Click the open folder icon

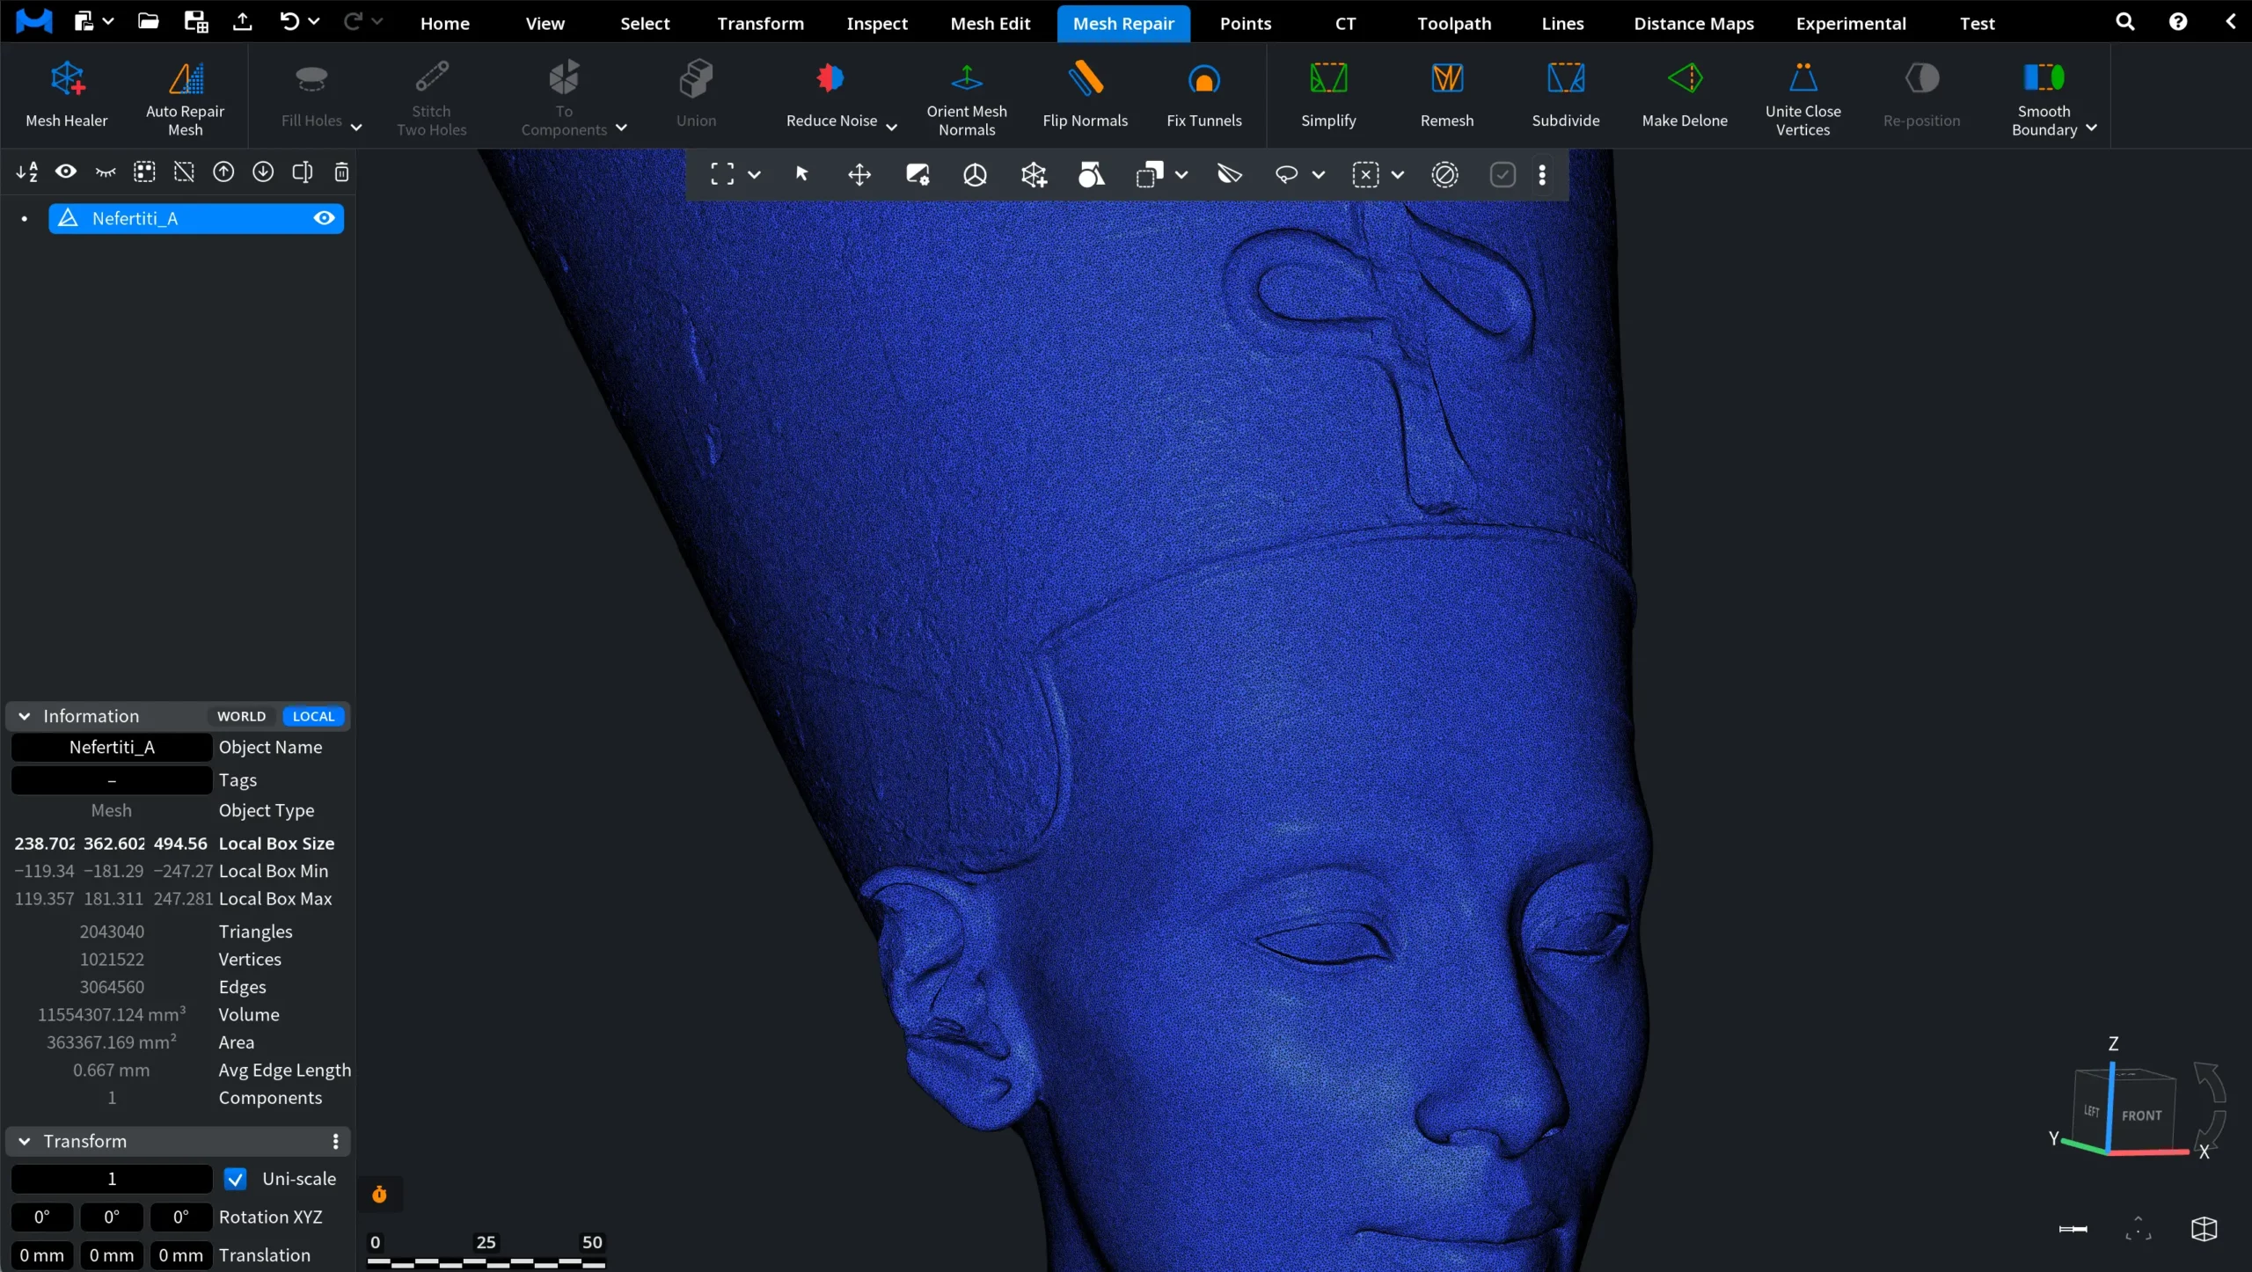tap(149, 21)
